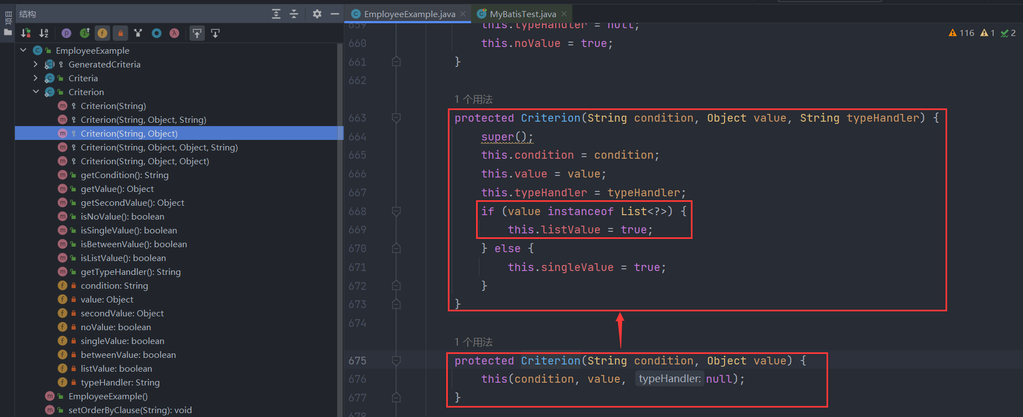The height and width of the screenshot is (417, 1023).
Task: Toggle Sort Alphabetically in Structure toolbar
Action: 44,33
